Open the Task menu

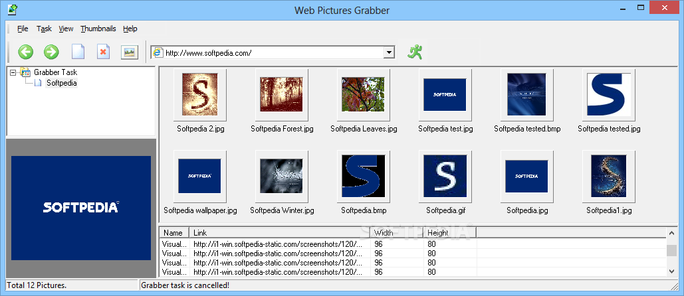pos(44,29)
